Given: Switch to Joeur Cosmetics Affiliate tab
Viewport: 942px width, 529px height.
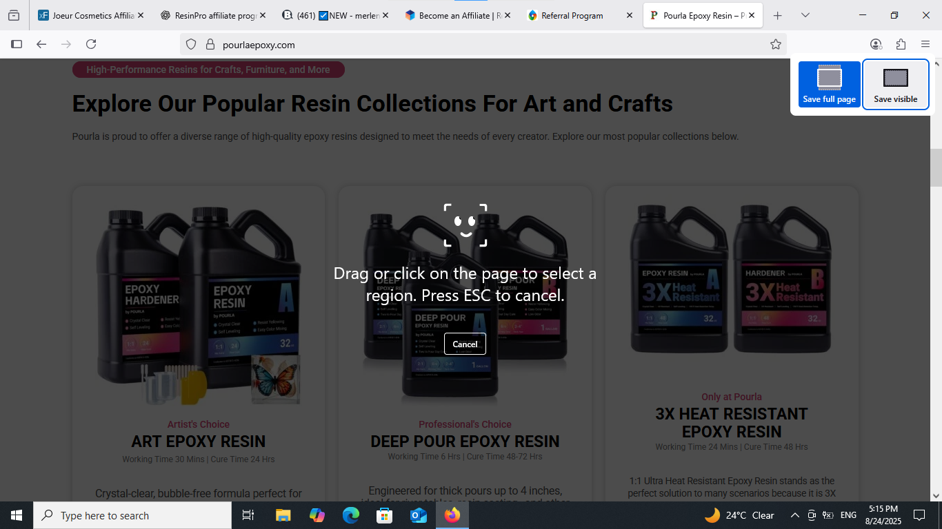Looking at the screenshot, I should (90, 15).
